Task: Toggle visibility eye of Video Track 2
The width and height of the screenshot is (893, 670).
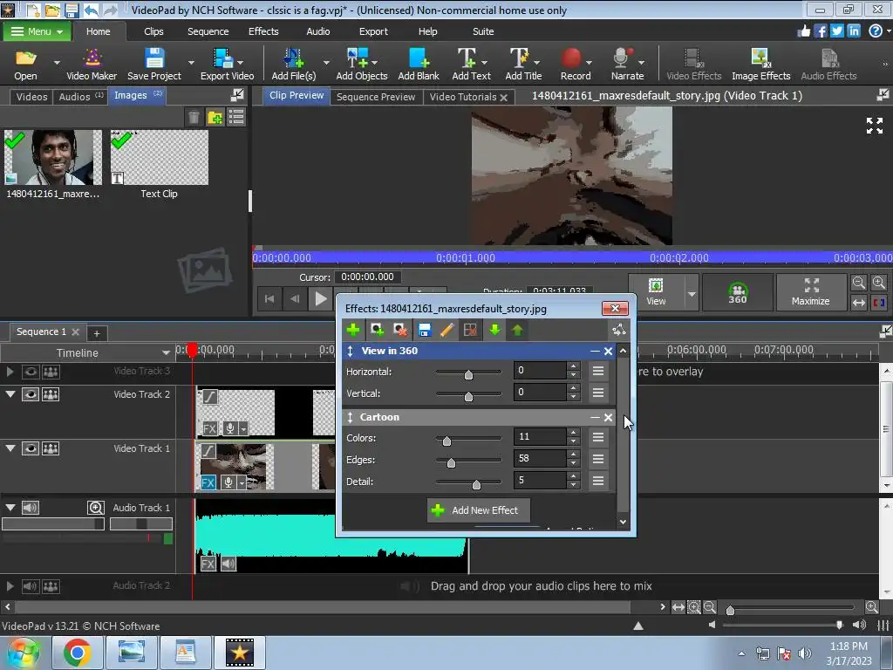Action: click(31, 394)
